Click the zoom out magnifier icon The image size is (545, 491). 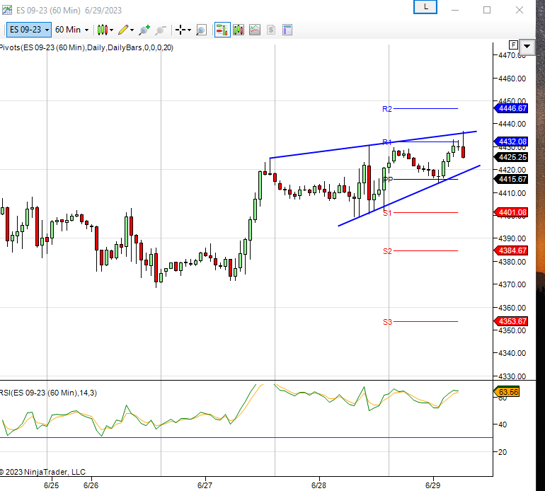pyautogui.click(x=161, y=30)
